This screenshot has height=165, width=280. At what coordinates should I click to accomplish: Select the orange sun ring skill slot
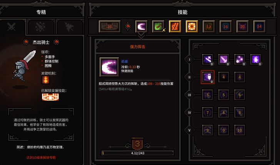192,27
